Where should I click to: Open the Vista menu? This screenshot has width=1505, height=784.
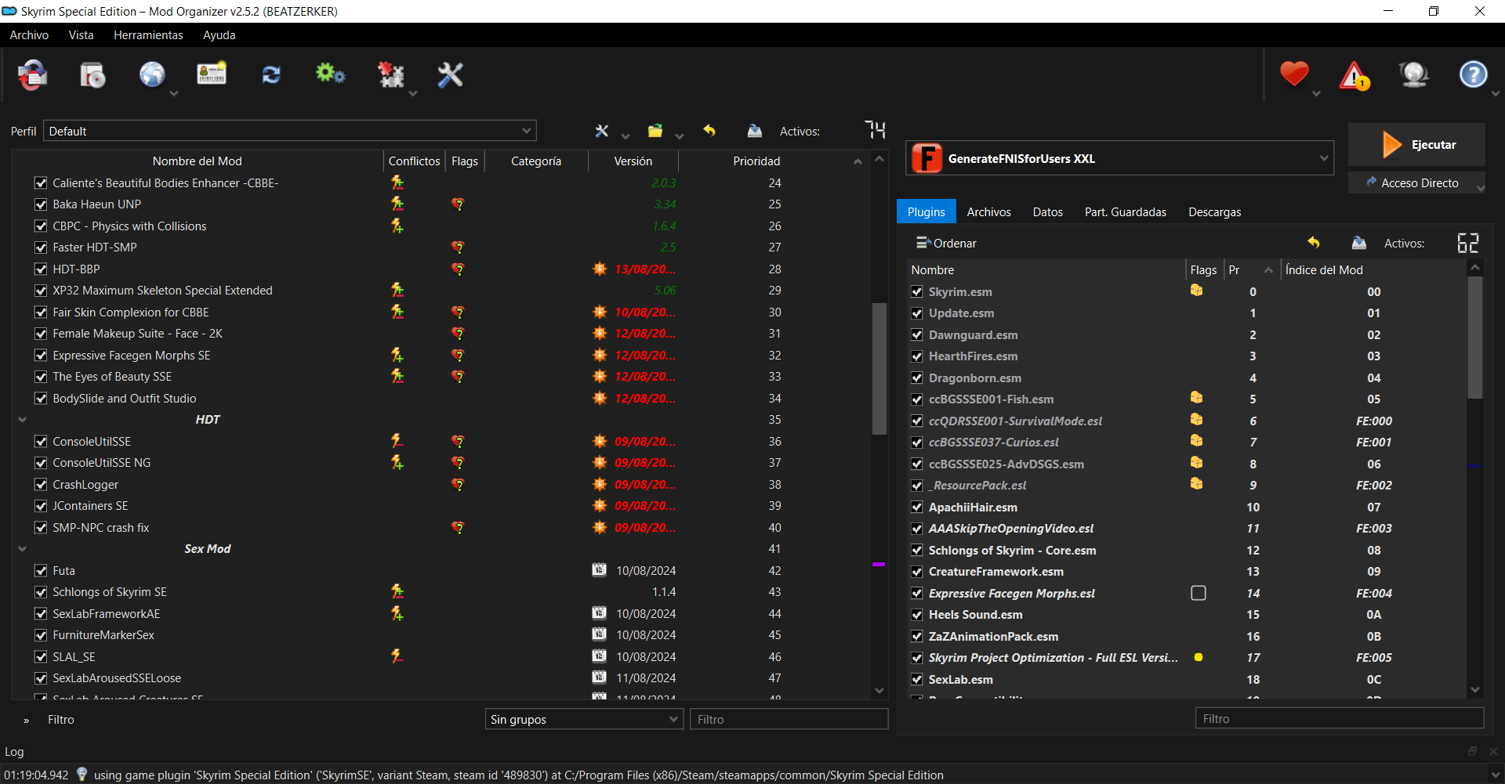point(81,35)
